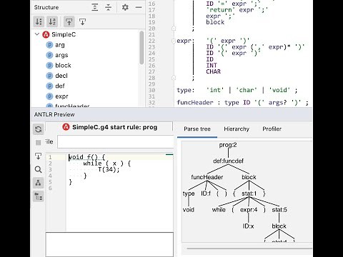Viewport: 343px width, 257px height.
Task: Collapse the expr rule fold marker at line 22
Action: click(x=174, y=41)
